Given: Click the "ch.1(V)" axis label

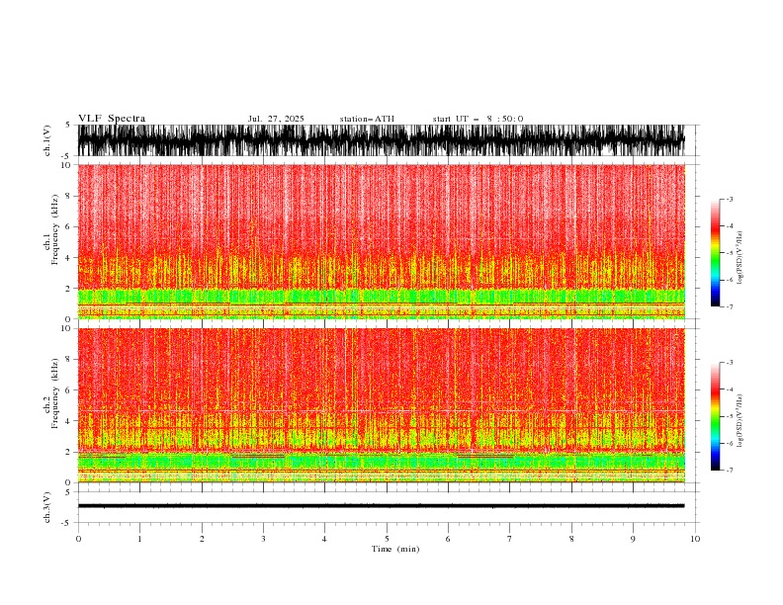Looking at the screenshot, I should coord(47,140).
